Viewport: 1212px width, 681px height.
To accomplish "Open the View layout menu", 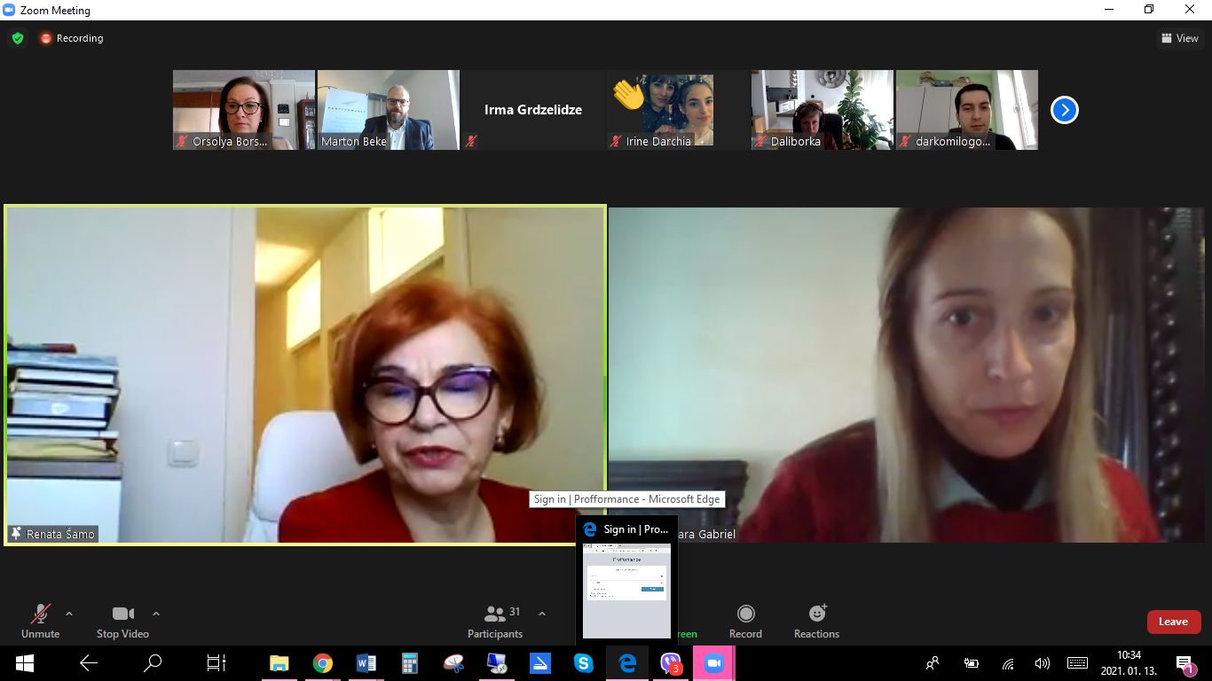I will [x=1179, y=38].
